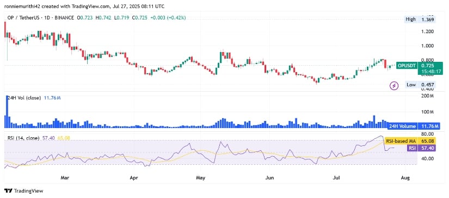The height and width of the screenshot is (198, 449).
Task: Click the yellow 65.08 RSI legend value
Action: pyautogui.click(x=64, y=138)
